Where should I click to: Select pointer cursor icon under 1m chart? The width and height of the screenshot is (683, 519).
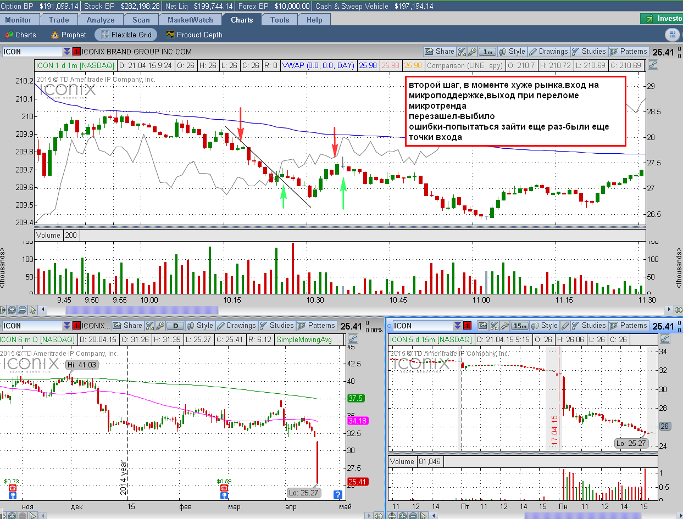pos(32,310)
